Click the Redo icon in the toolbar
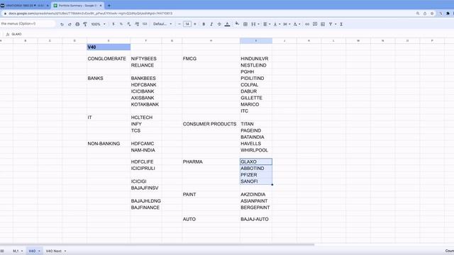This screenshot has height=255, width=454. pos(70,24)
